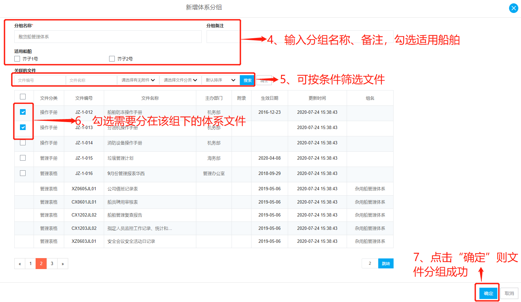Viewport: 521px width, 302px height.
Task: Click the 文件编号 filter field
Action: pyautogui.click(x=40, y=80)
